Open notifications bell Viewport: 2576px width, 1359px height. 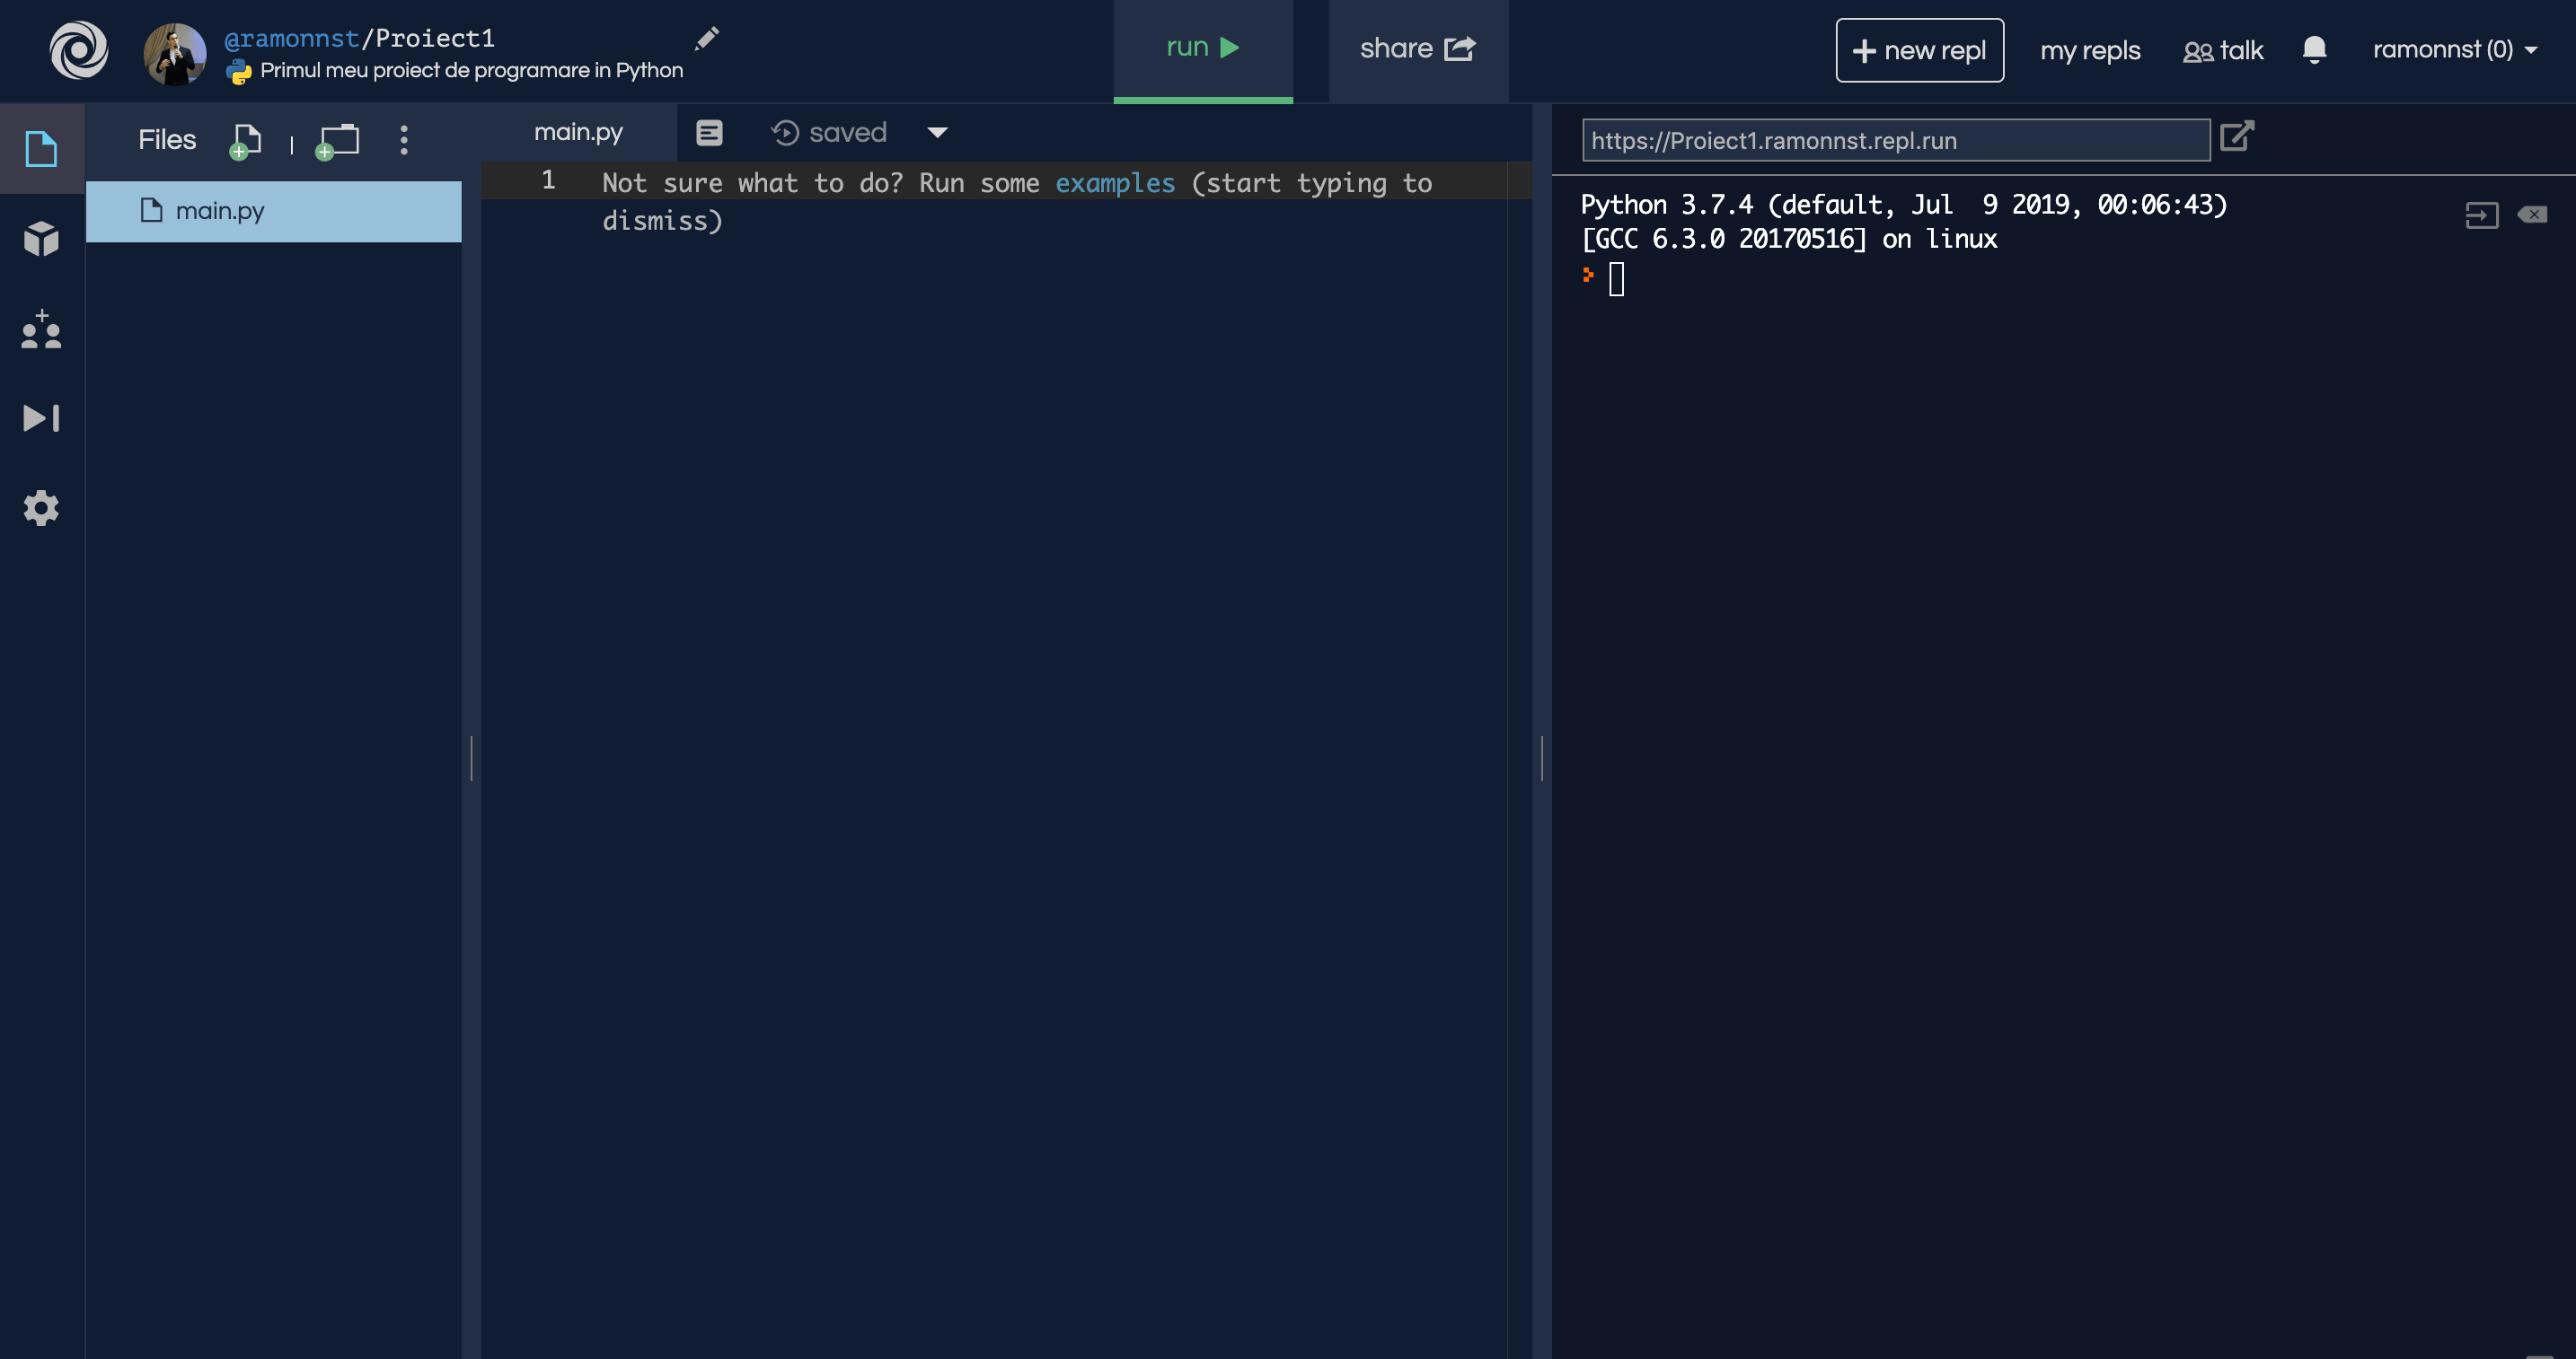2314,49
